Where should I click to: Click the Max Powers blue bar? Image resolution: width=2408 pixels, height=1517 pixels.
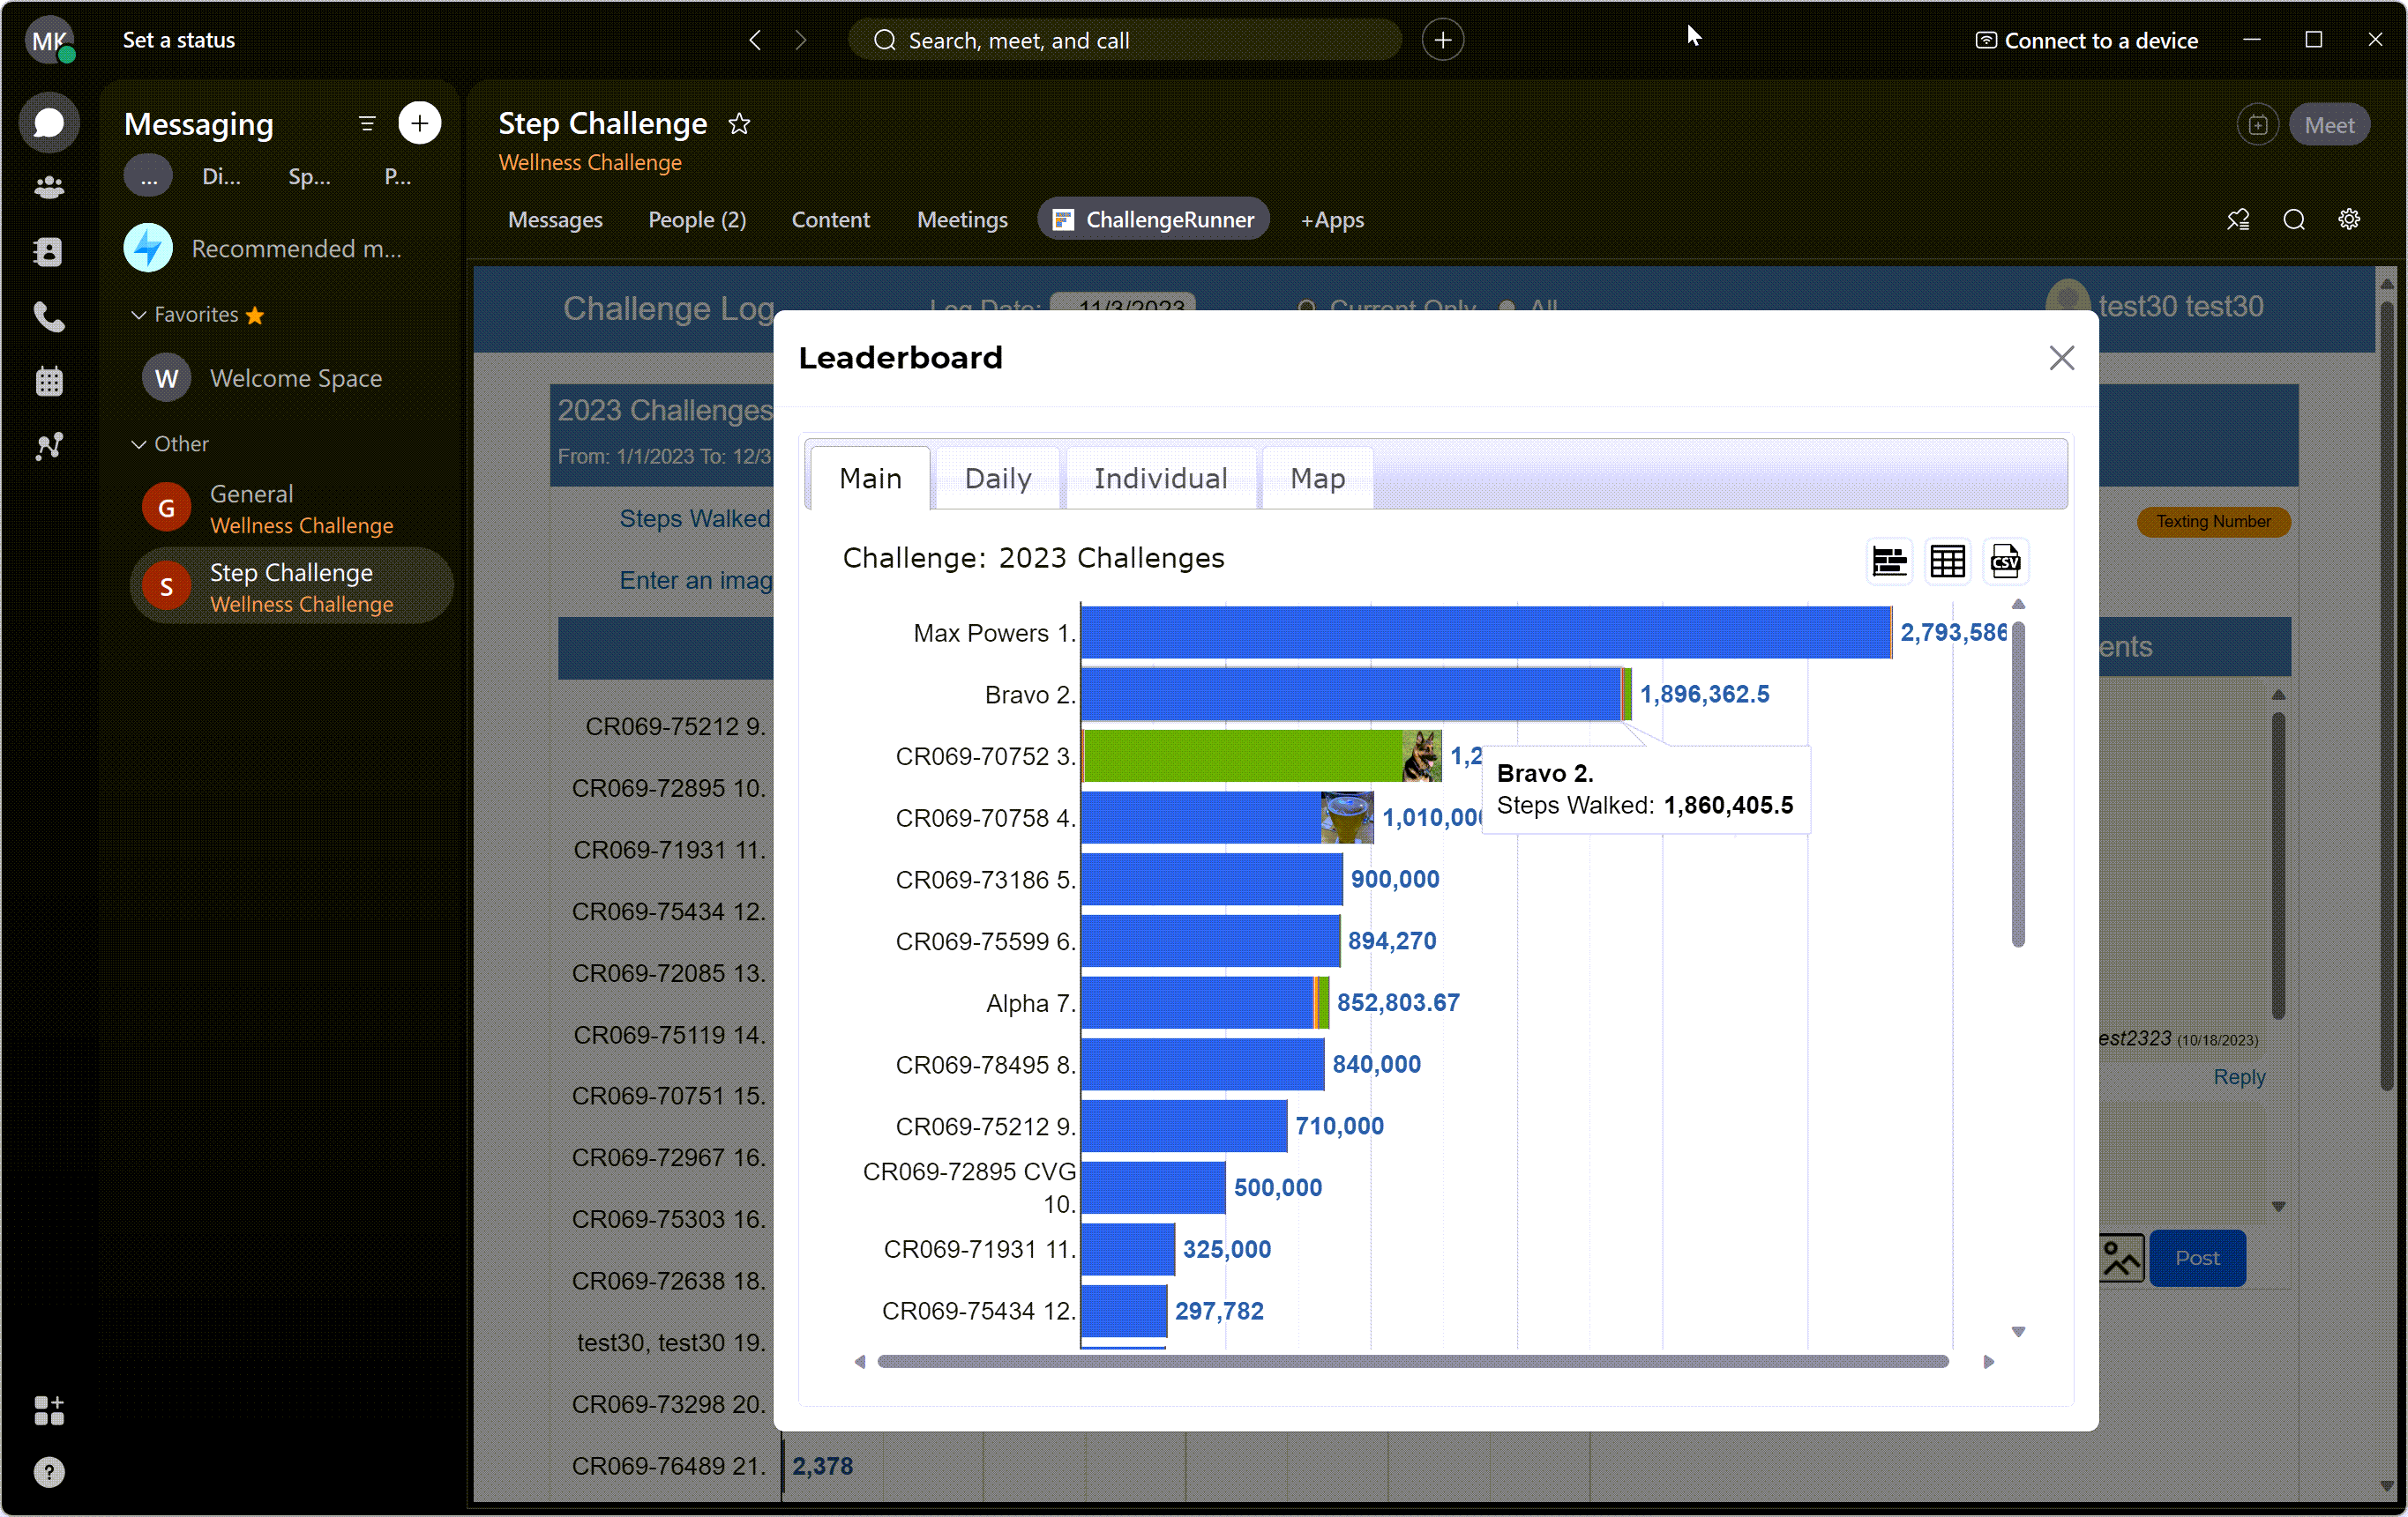(1485, 633)
